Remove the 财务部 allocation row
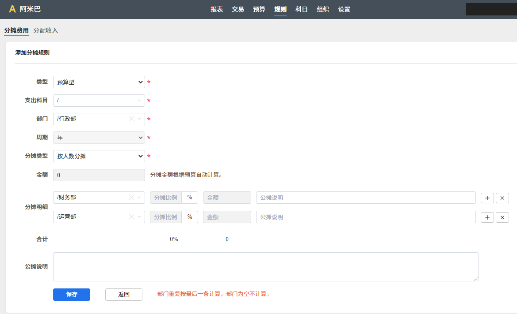Screen dimensions: 517x314 point(502,198)
